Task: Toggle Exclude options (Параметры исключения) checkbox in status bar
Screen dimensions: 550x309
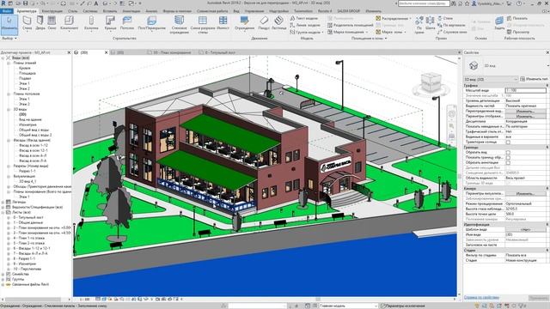Action: (383, 306)
